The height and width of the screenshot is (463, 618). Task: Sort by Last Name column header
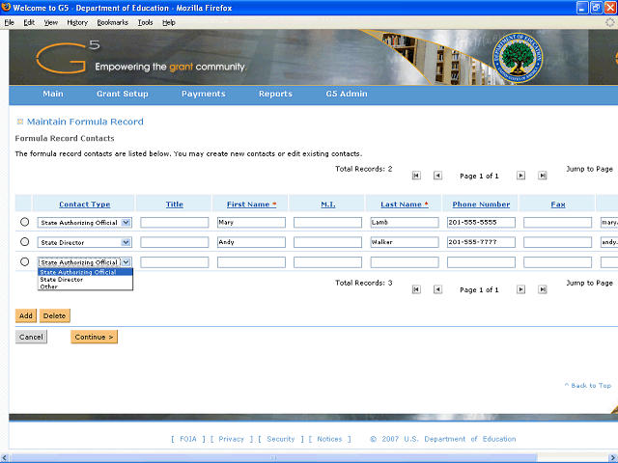(x=405, y=204)
